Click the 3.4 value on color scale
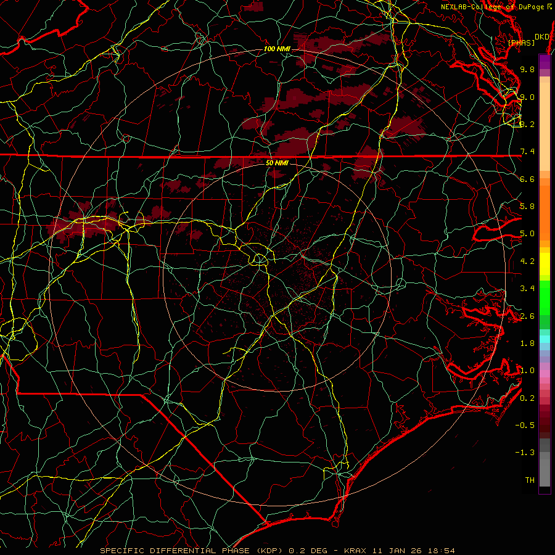 pos(527,289)
